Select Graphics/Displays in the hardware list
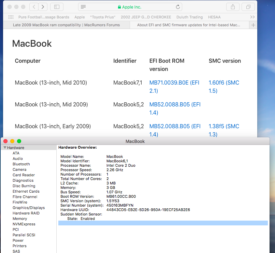 click(x=29, y=208)
